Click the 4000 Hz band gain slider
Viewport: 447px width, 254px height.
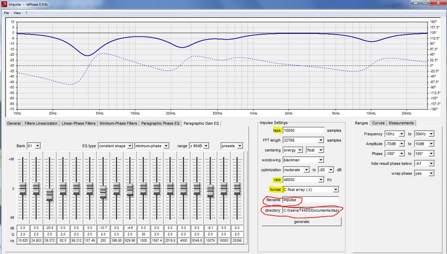coord(184,188)
